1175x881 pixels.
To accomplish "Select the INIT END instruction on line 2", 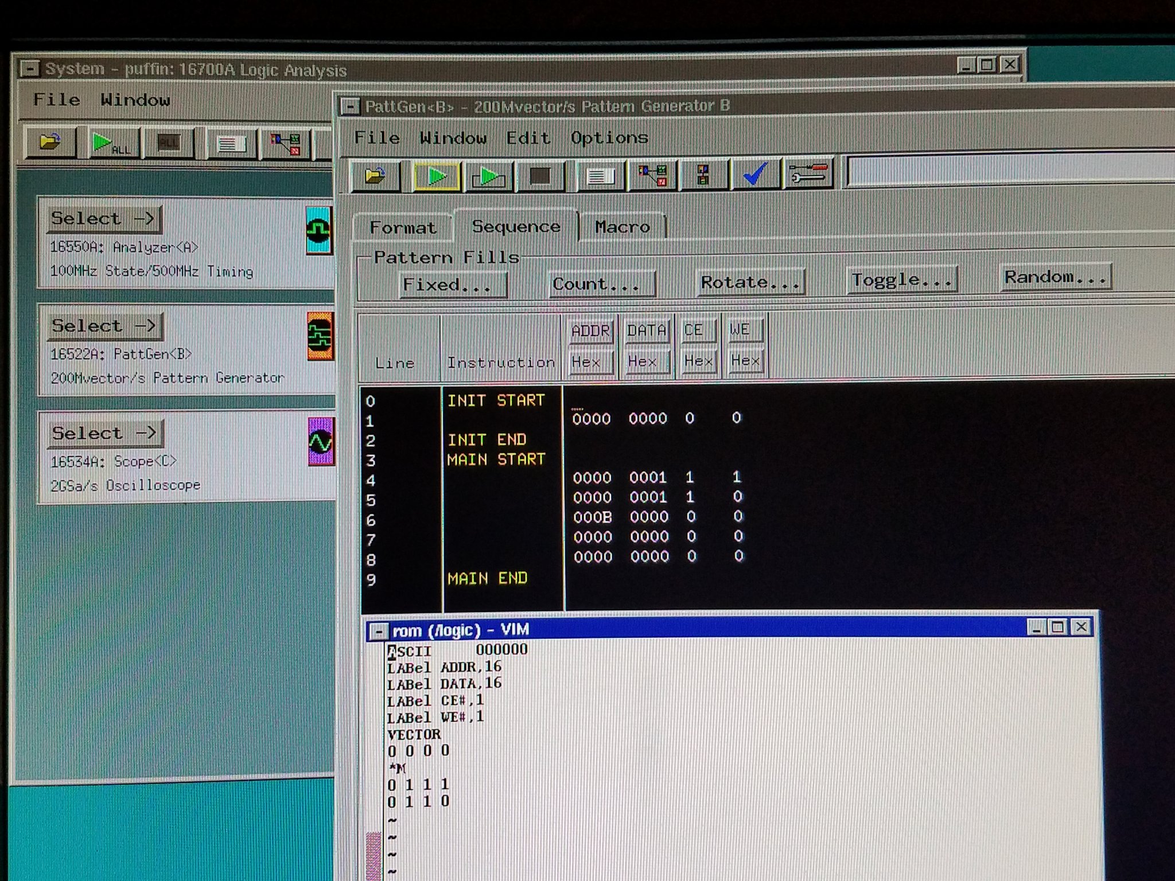I will tap(487, 440).
